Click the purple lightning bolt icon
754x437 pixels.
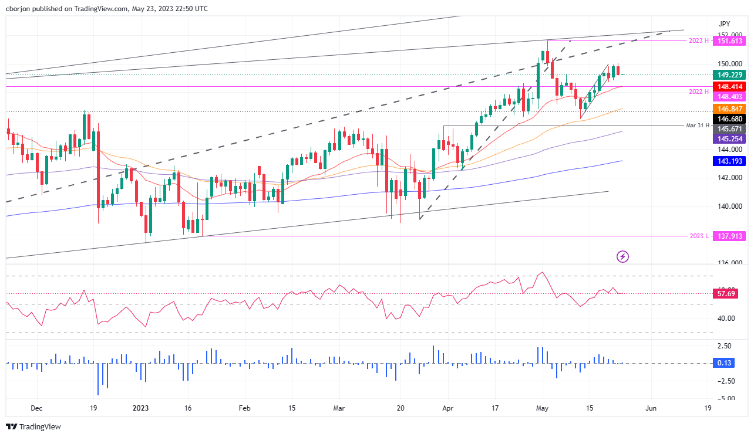tap(623, 256)
